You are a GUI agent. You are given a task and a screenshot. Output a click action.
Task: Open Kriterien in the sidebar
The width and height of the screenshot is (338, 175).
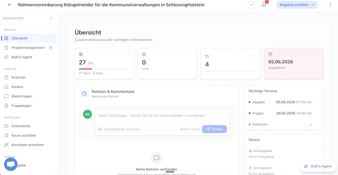29,77
